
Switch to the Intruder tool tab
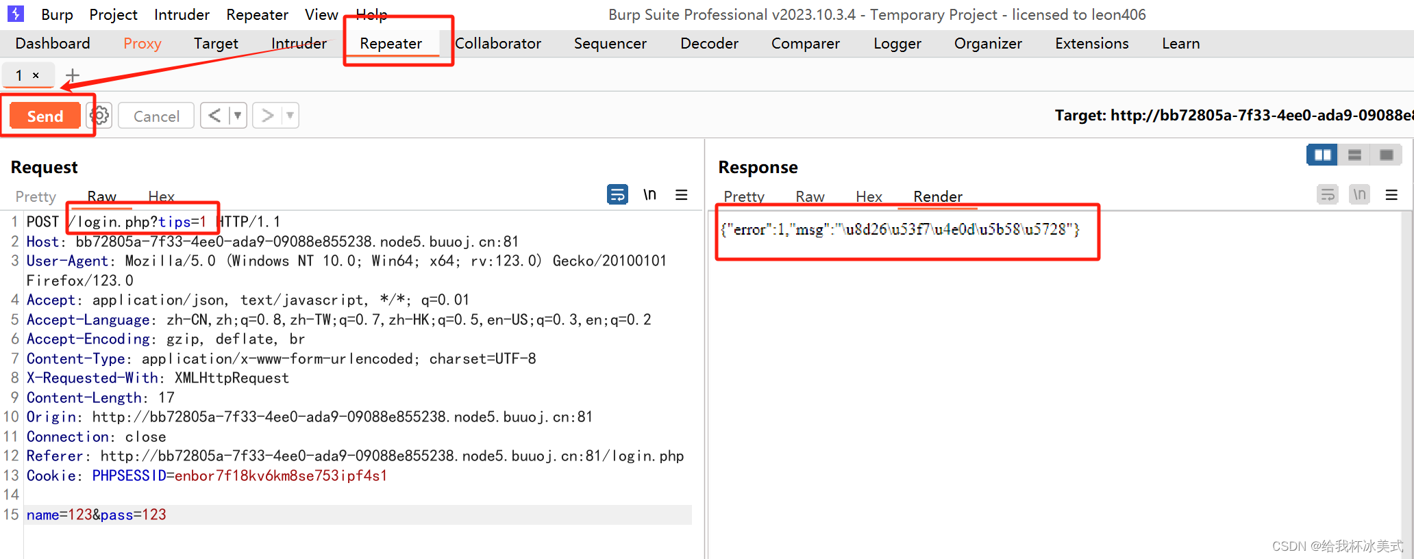(299, 44)
